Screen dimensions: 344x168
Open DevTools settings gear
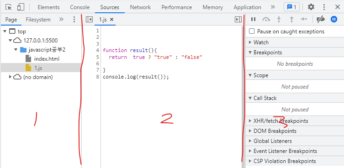pyautogui.click(x=311, y=7)
